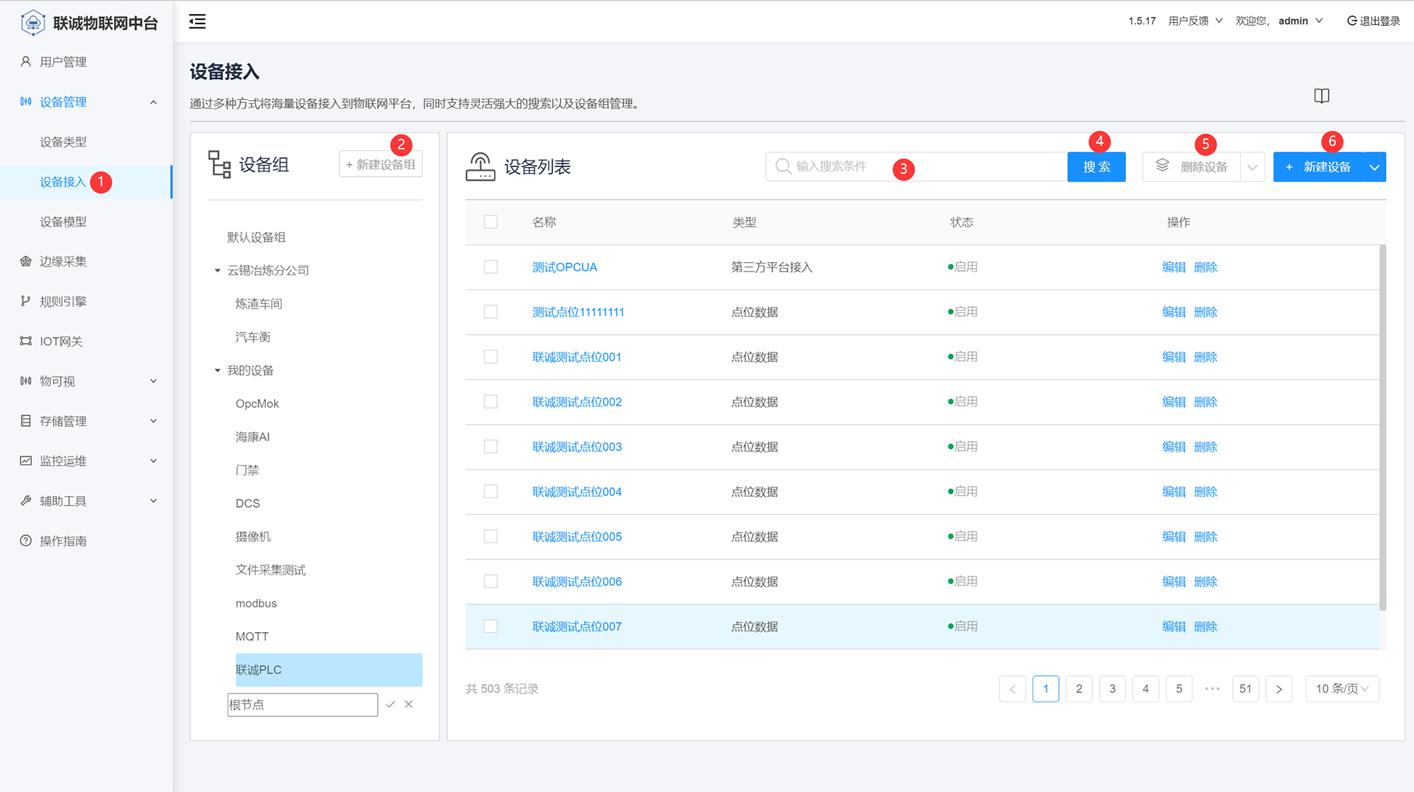1414x792 pixels.
Task: Open the 10 条/页 page size selector
Action: [x=1342, y=689]
